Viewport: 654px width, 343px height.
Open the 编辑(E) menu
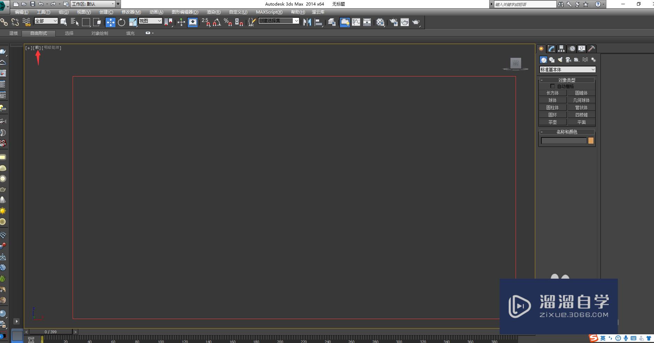tap(22, 12)
